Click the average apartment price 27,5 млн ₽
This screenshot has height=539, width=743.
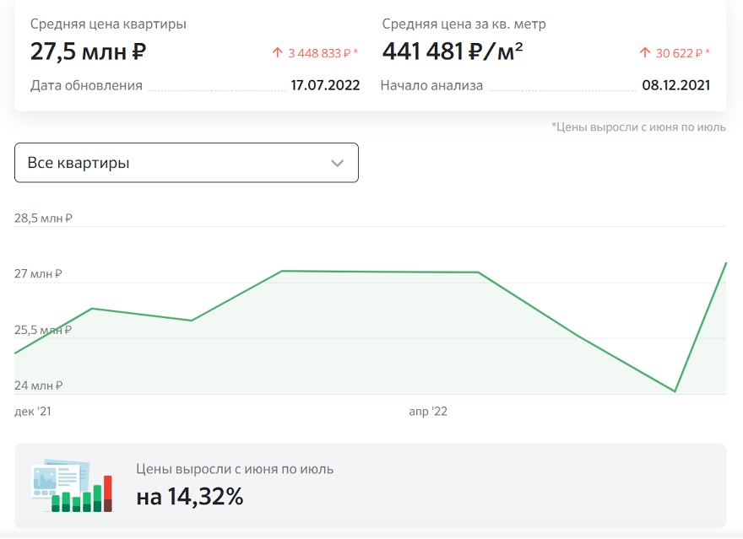88,51
